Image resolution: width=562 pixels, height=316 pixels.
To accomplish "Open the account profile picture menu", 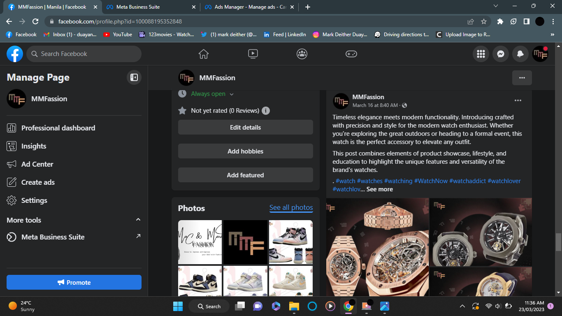I will click(540, 54).
